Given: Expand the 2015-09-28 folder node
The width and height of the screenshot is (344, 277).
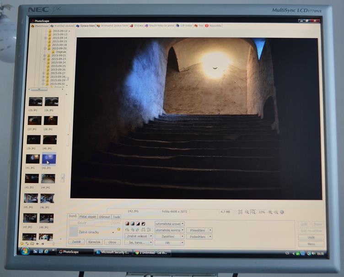Looking at the screenshot, I should (43, 77).
